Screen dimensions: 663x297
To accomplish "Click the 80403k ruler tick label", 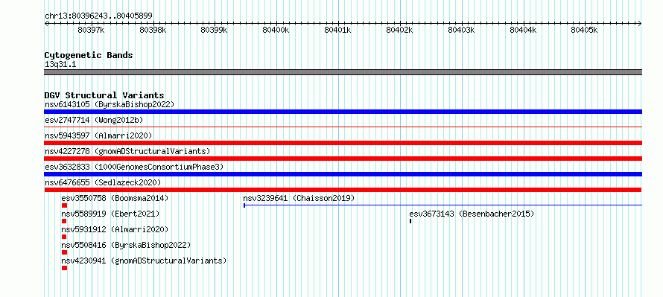I will [461, 30].
